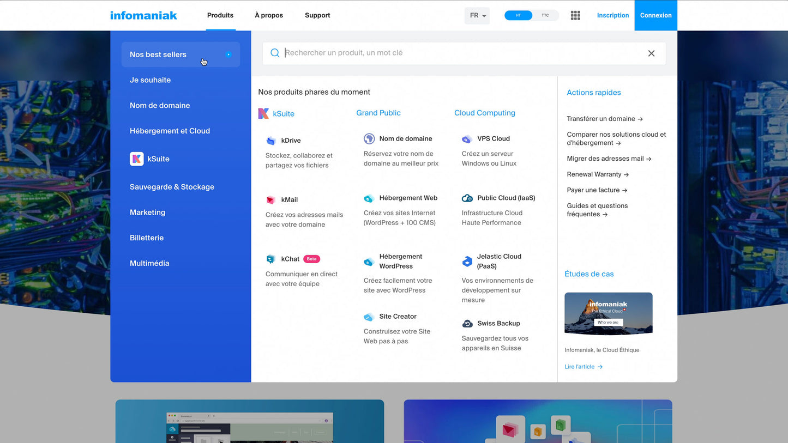788x443 pixels.
Task: Click the kMail envelope icon
Action: 271,200
